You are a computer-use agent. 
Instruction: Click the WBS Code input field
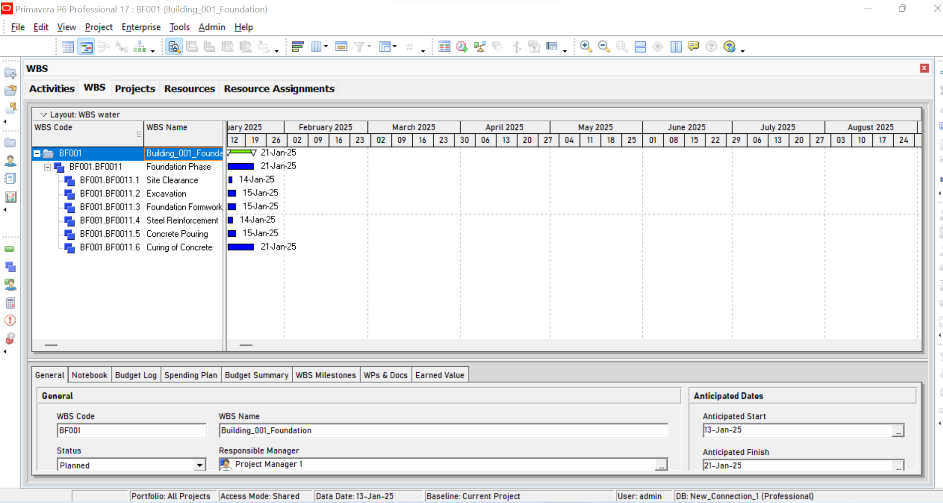click(x=131, y=430)
